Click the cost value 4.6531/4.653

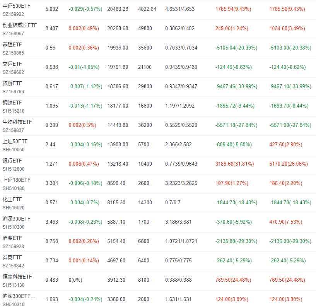tap(180, 9)
